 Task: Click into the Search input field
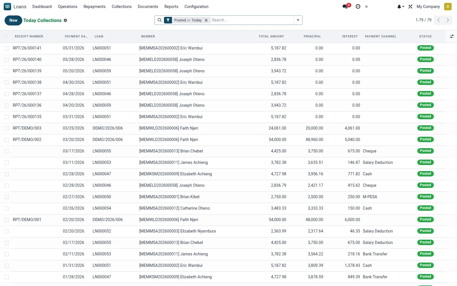point(252,20)
